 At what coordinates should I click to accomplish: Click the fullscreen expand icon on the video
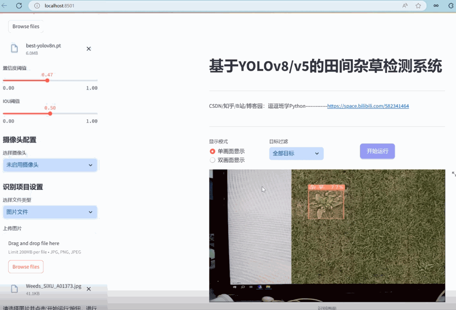click(453, 174)
